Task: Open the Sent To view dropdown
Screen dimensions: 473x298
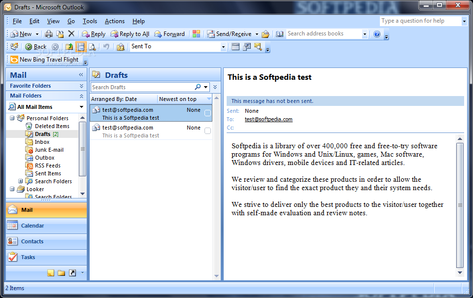Action: pyautogui.click(x=223, y=47)
